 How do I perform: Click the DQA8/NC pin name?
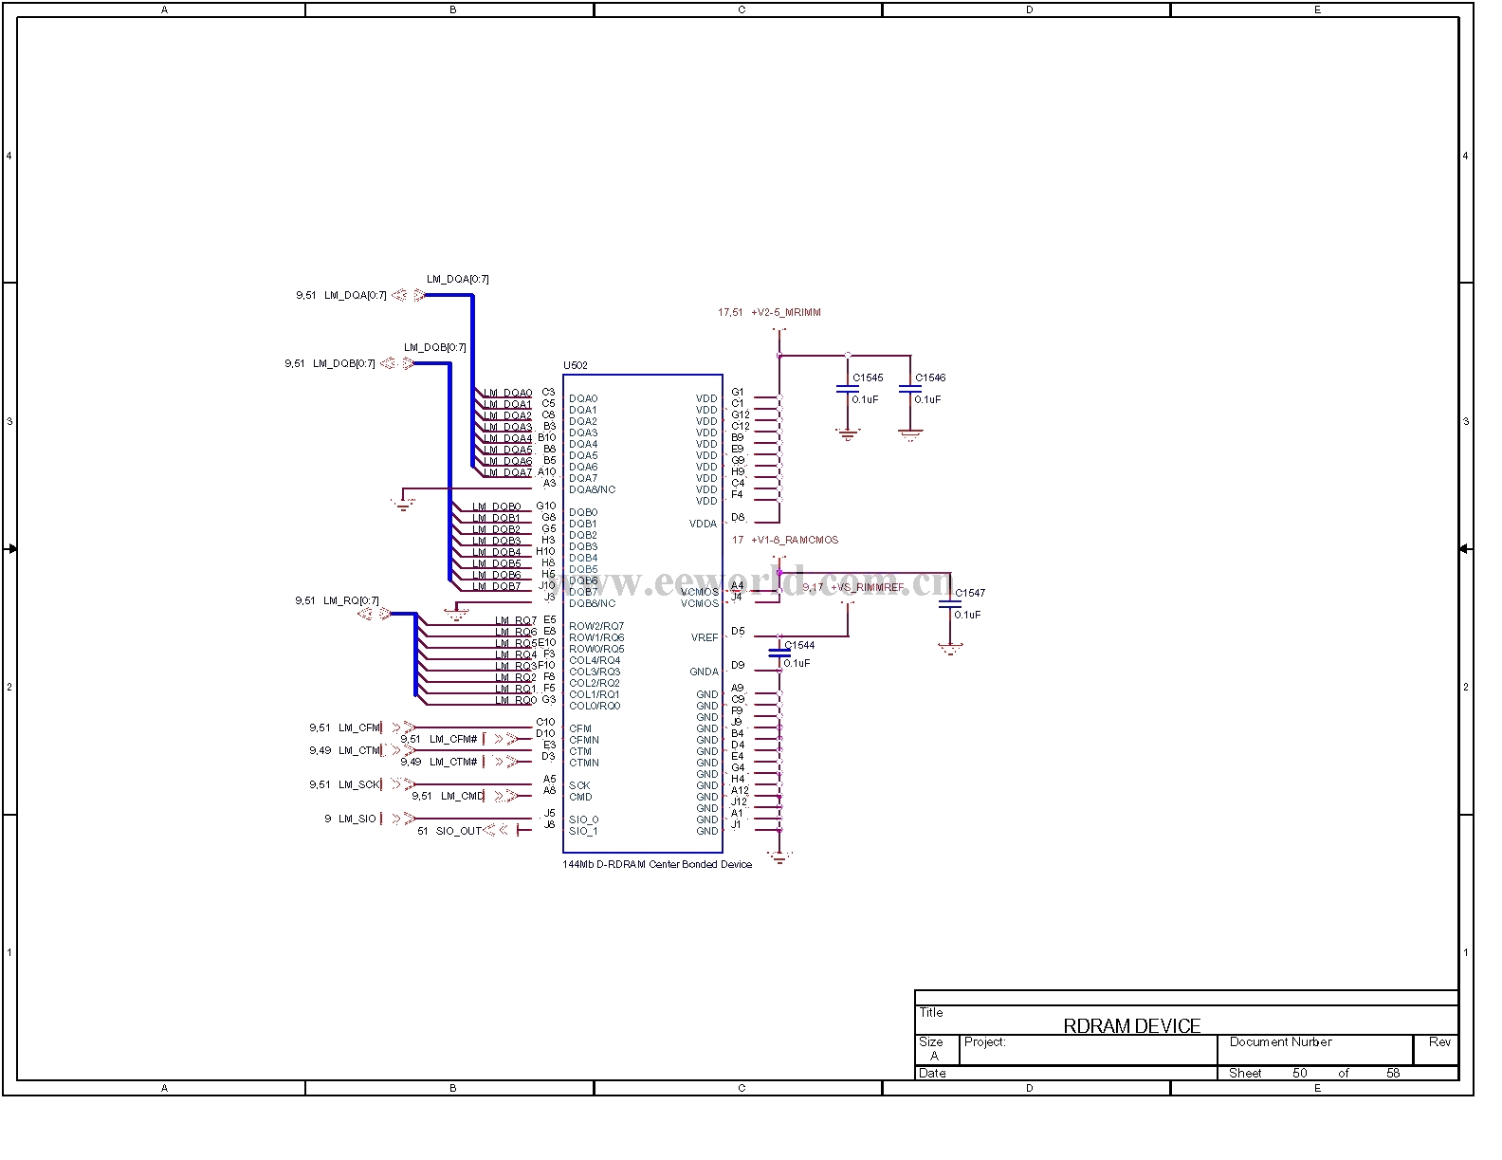tap(593, 489)
